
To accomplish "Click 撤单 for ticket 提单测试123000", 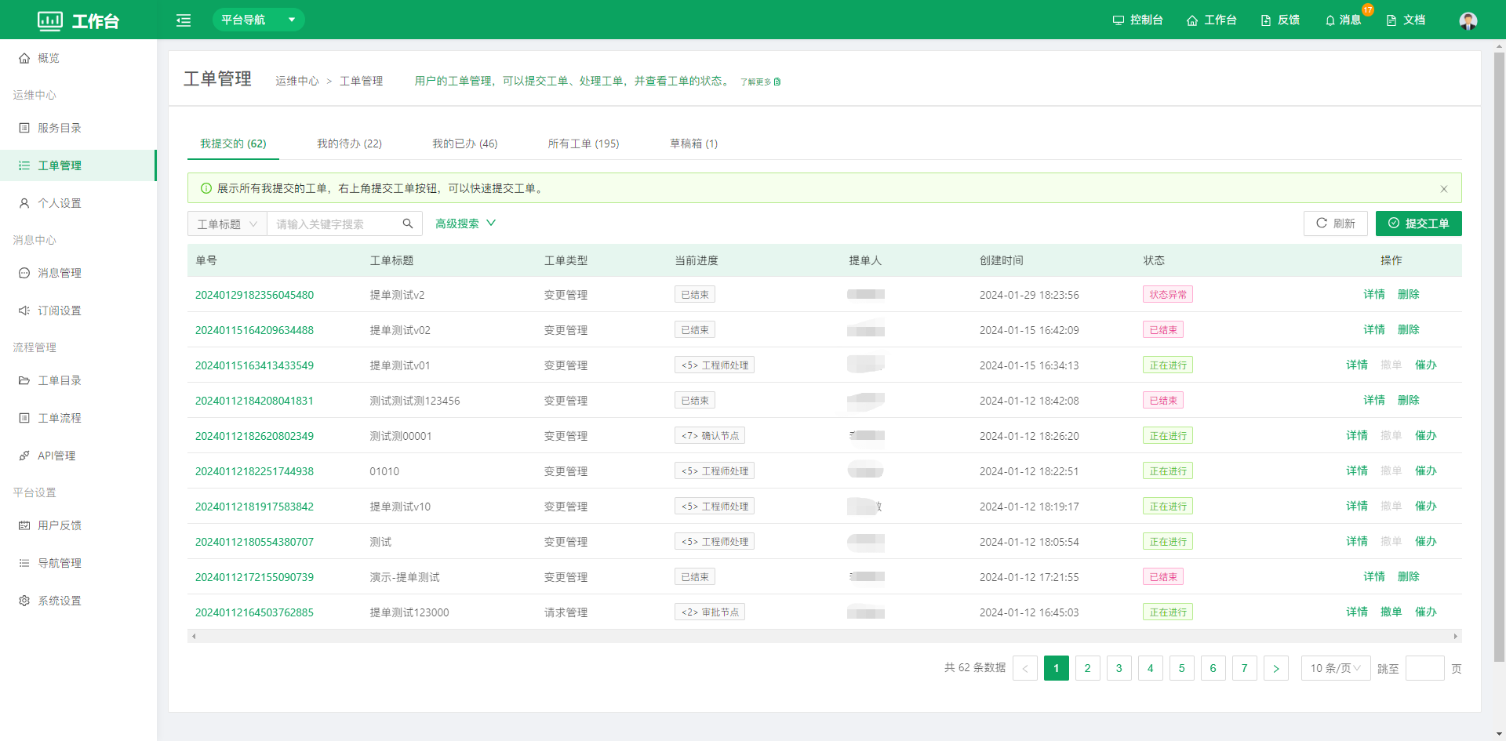I will pyautogui.click(x=1391, y=612).
